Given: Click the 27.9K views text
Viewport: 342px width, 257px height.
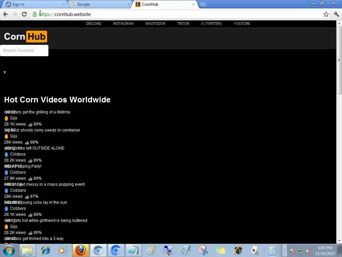Looking at the screenshot, I should (15, 179).
